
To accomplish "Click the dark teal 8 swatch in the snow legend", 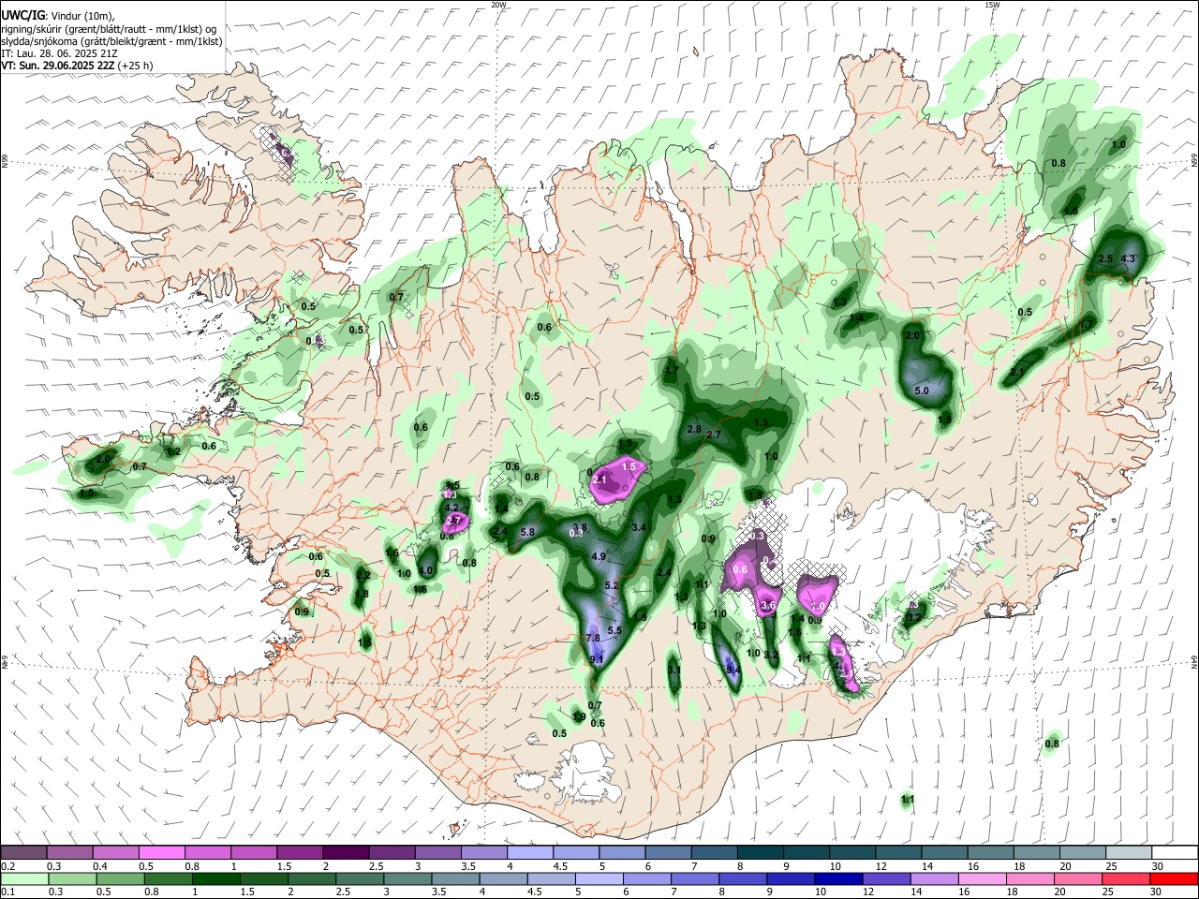I will tap(760, 853).
